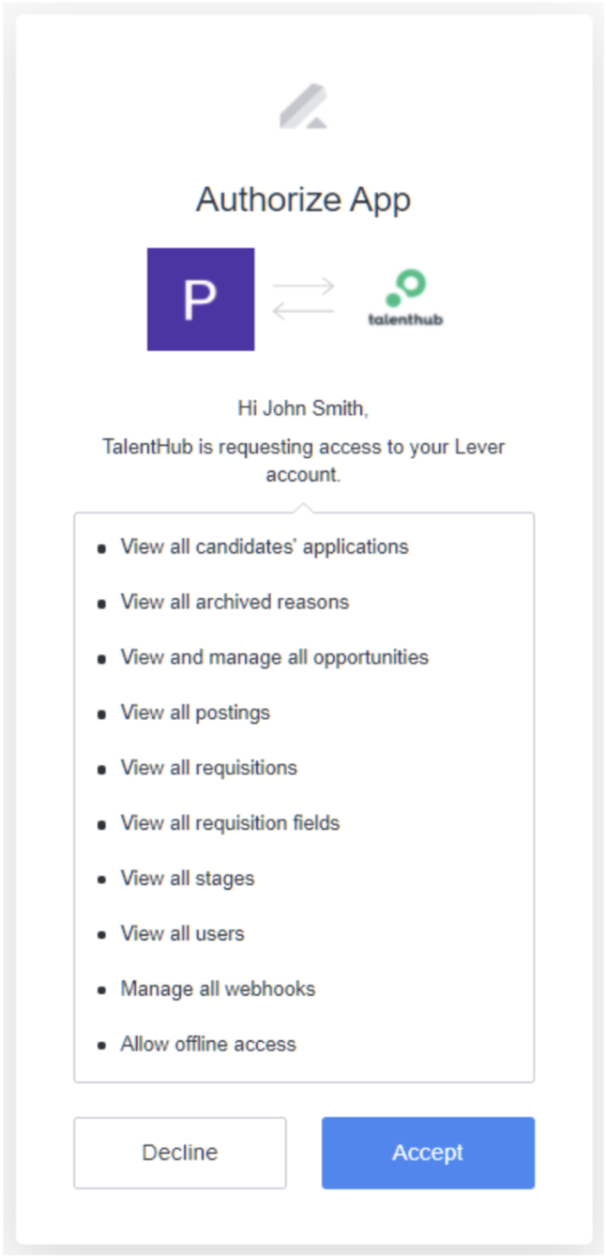The width and height of the screenshot is (606, 1256).
Task: Click the 'Authorize App' heading
Action: coord(303,199)
